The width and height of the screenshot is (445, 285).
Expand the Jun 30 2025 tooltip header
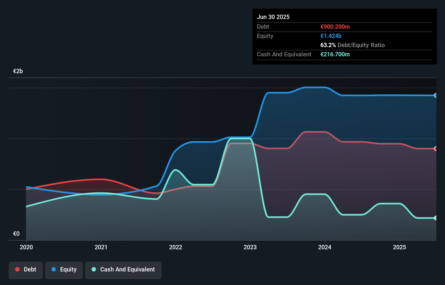(x=273, y=17)
